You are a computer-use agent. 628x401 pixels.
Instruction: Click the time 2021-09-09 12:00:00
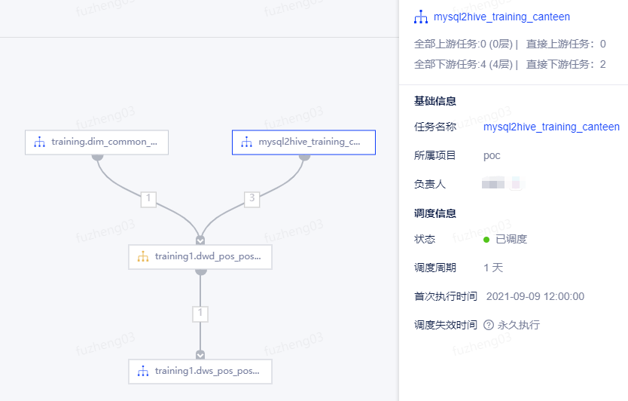tap(535, 296)
